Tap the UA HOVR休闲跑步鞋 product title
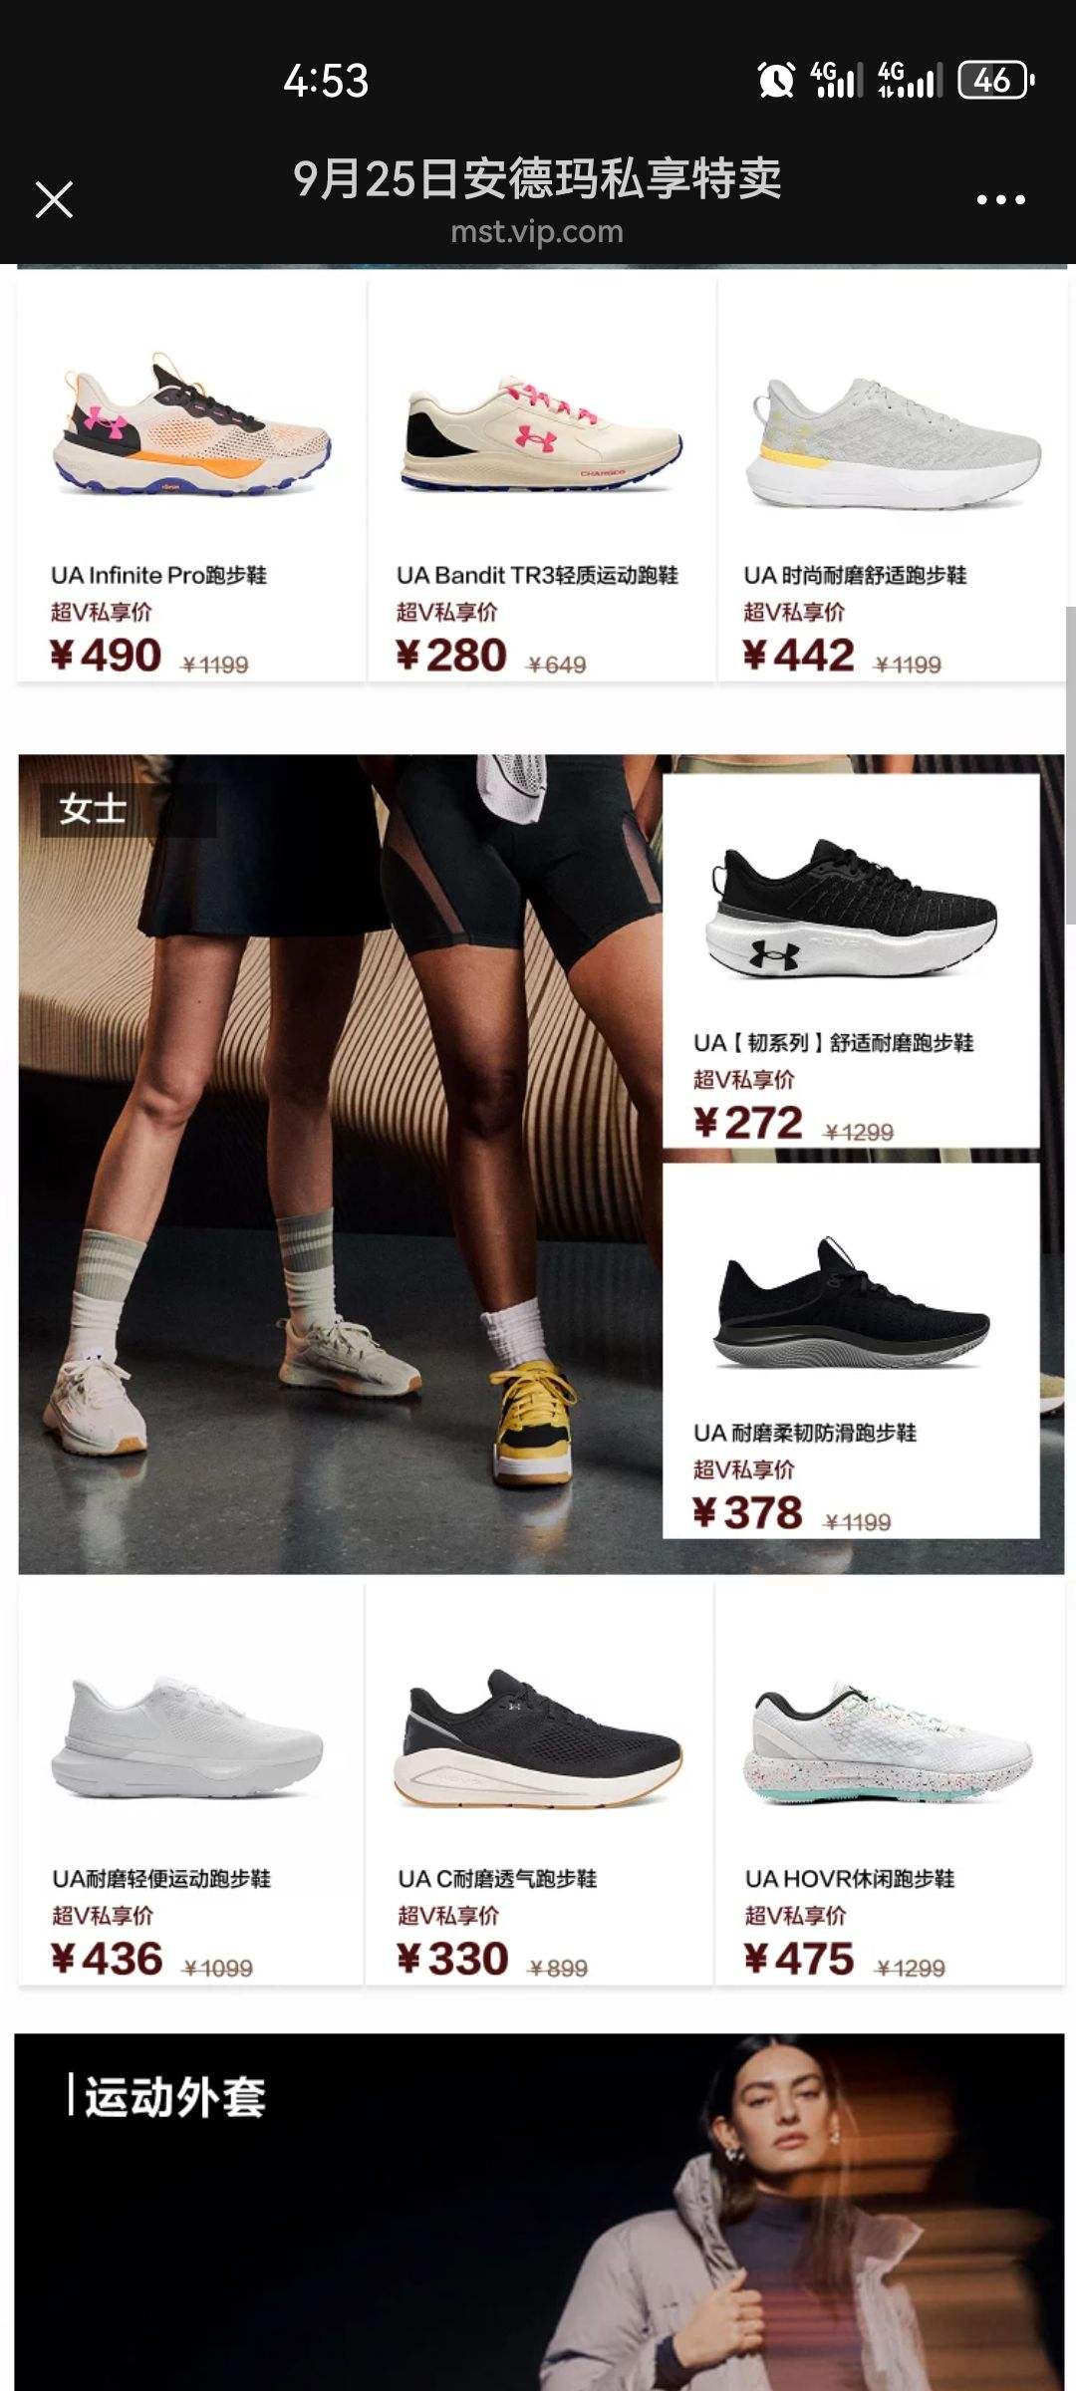 click(850, 1879)
